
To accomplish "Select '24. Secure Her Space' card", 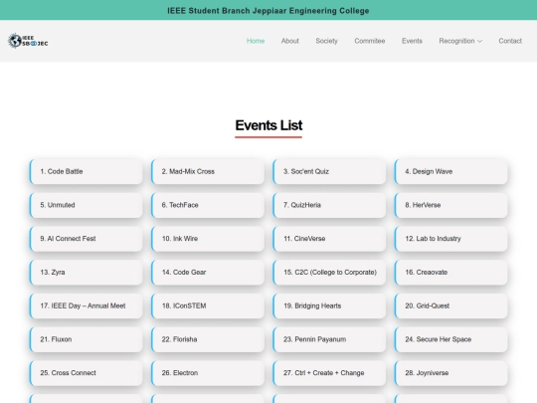I will pos(450,339).
